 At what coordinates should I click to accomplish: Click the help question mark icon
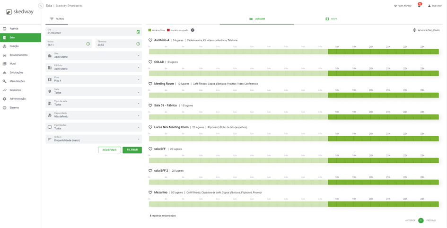[193, 30]
